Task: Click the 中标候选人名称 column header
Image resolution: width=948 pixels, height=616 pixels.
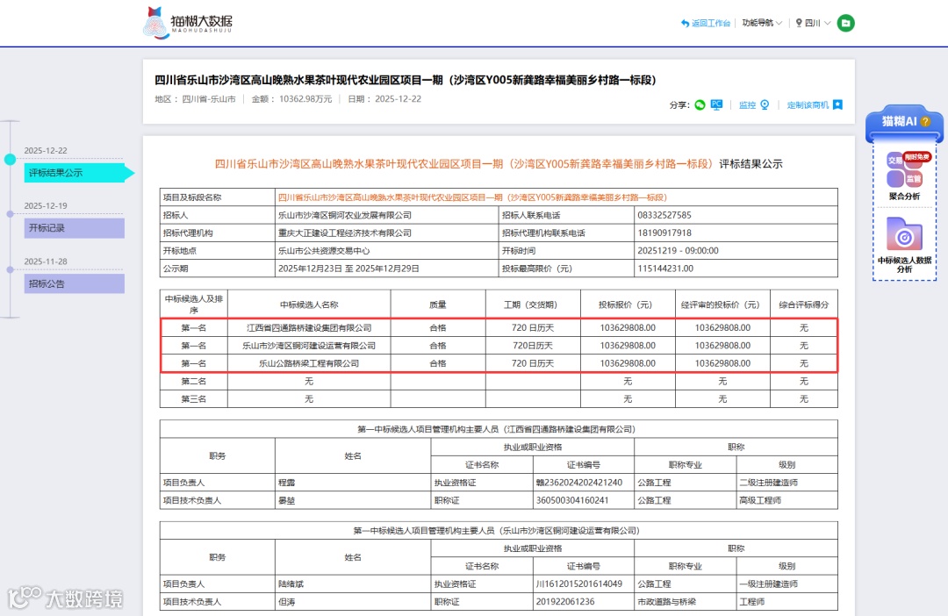Action: 309,304
